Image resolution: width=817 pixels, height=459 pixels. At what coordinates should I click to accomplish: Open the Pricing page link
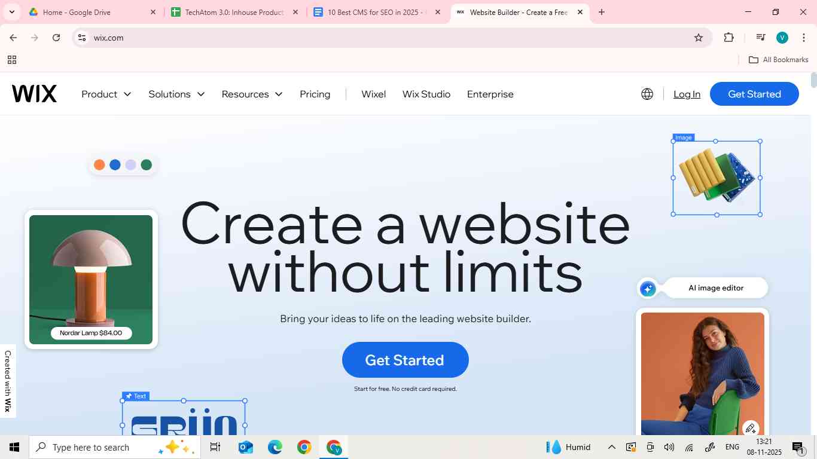point(315,94)
